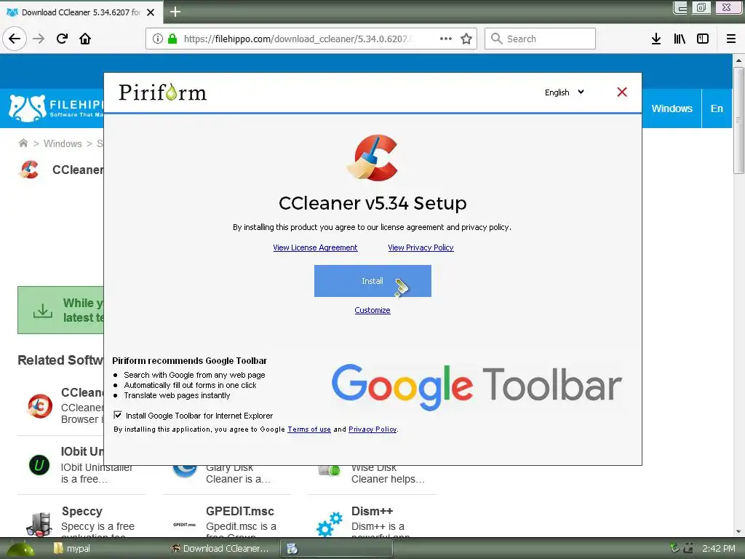This screenshot has width=745, height=559.
Task: Show site information icon in address bar
Action: tap(158, 39)
